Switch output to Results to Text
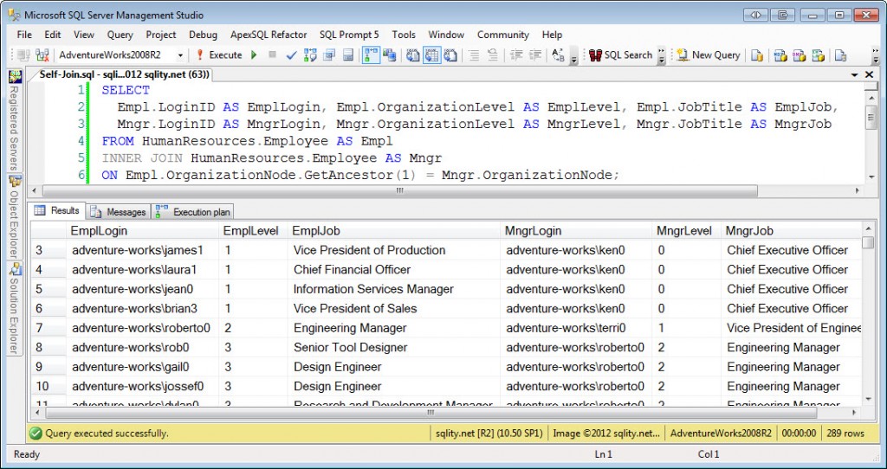887x469 pixels. (x=413, y=55)
